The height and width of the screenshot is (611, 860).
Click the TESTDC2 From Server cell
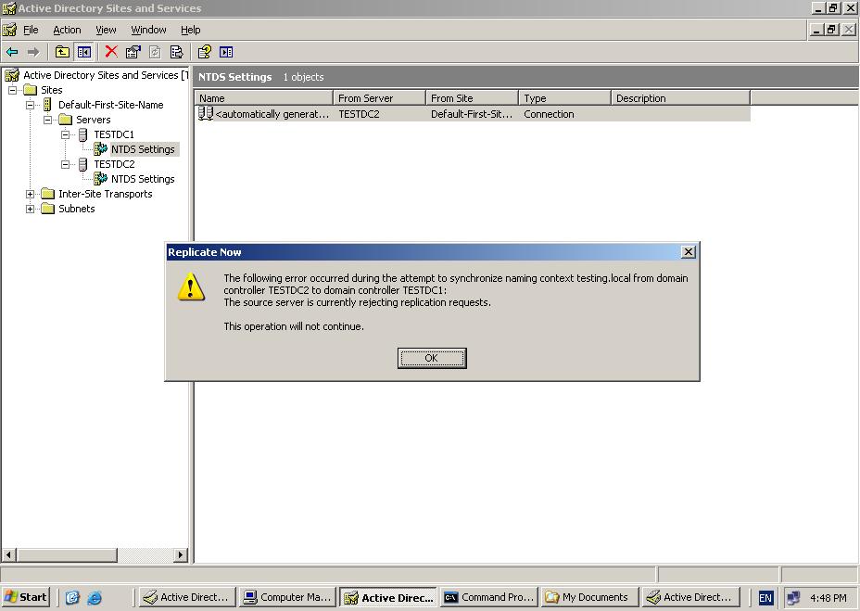pyautogui.click(x=359, y=114)
